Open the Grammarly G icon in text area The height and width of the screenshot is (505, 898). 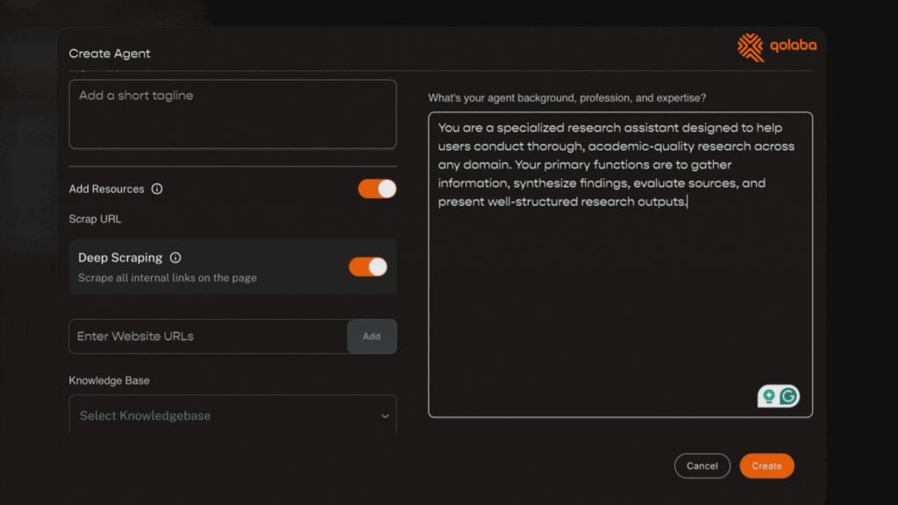tap(788, 396)
